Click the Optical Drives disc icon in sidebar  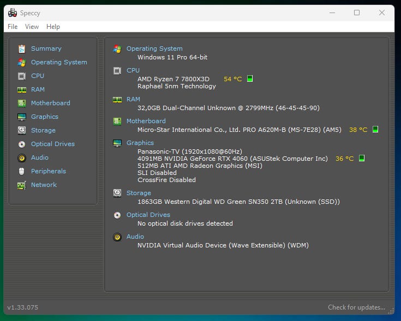(22, 144)
